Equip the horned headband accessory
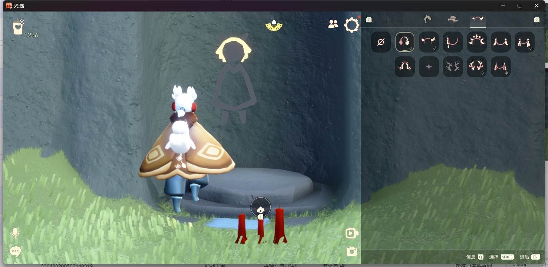548x267 pixels. 429,42
